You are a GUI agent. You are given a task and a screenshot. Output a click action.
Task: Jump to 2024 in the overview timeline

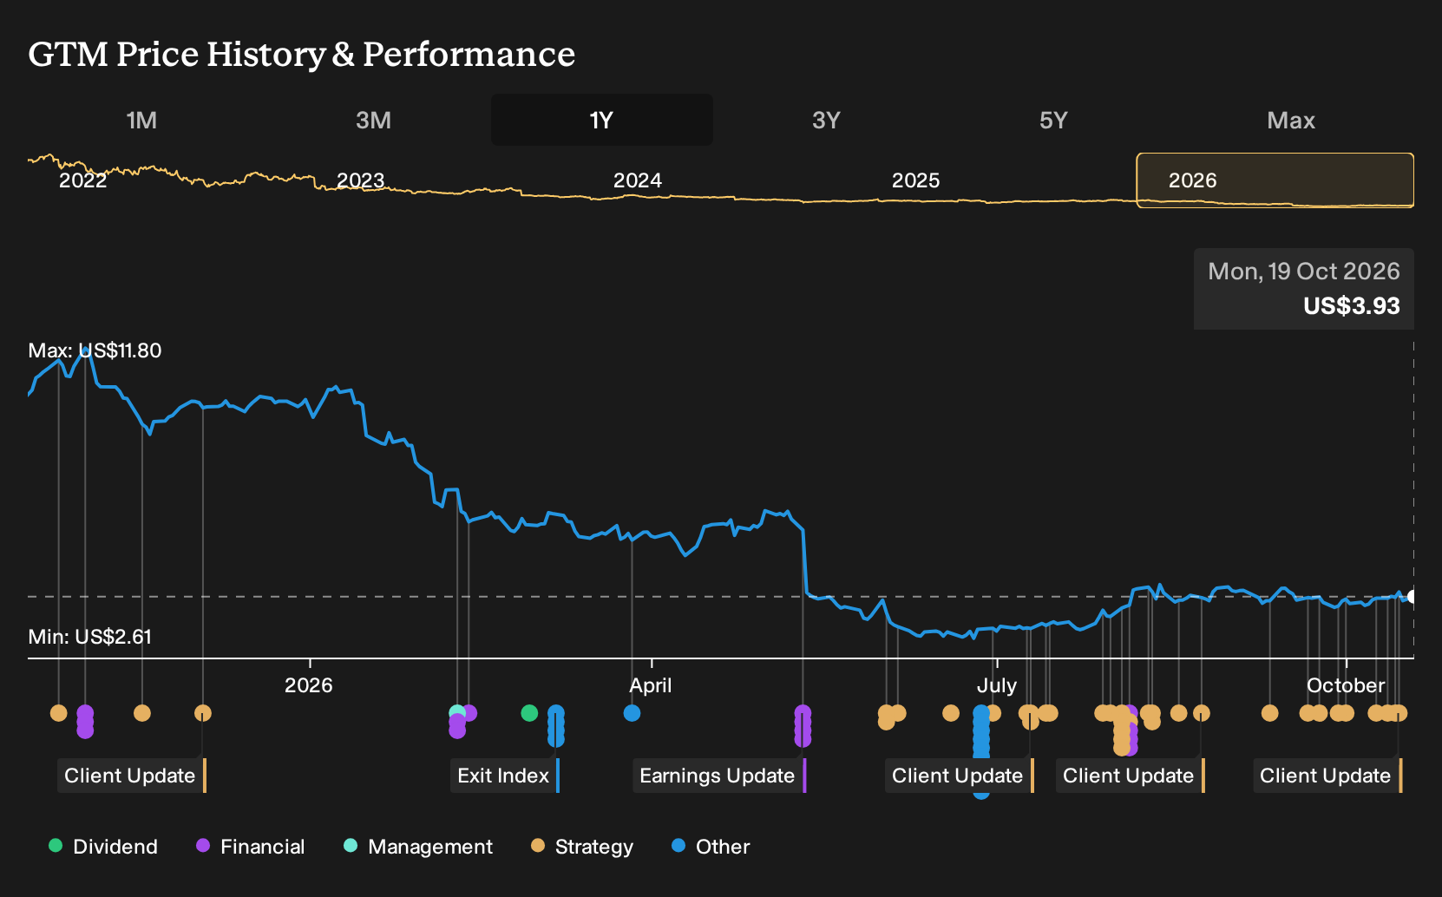pyautogui.click(x=638, y=180)
